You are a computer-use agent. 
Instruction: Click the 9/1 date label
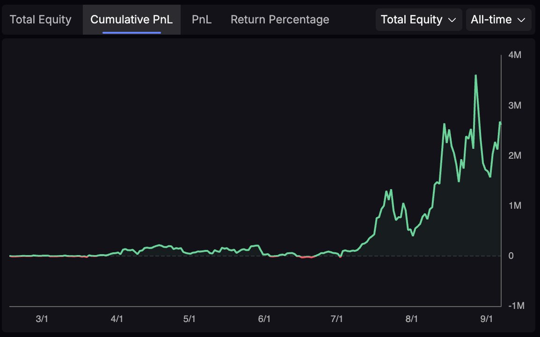pyautogui.click(x=486, y=319)
